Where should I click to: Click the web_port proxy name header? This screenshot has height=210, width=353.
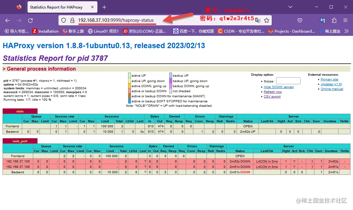click(x=20, y=141)
